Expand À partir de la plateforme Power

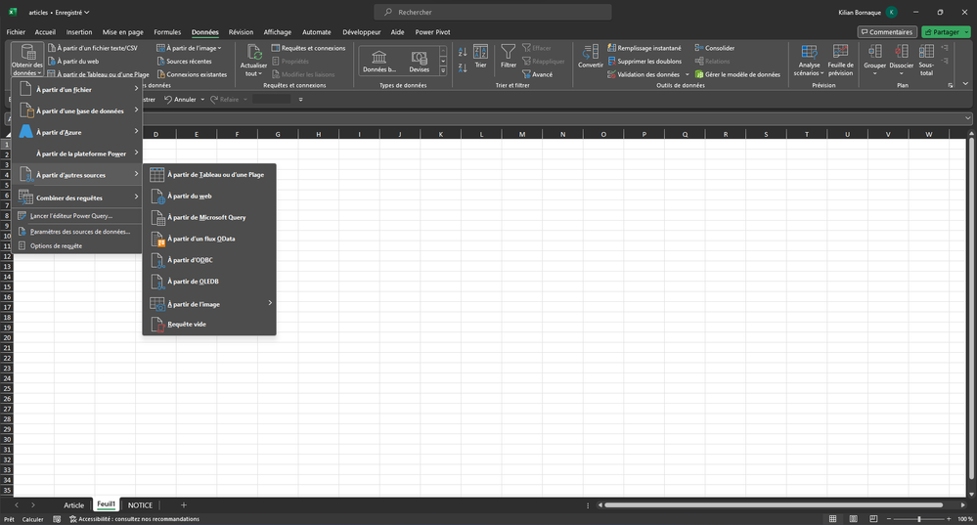[x=77, y=153]
